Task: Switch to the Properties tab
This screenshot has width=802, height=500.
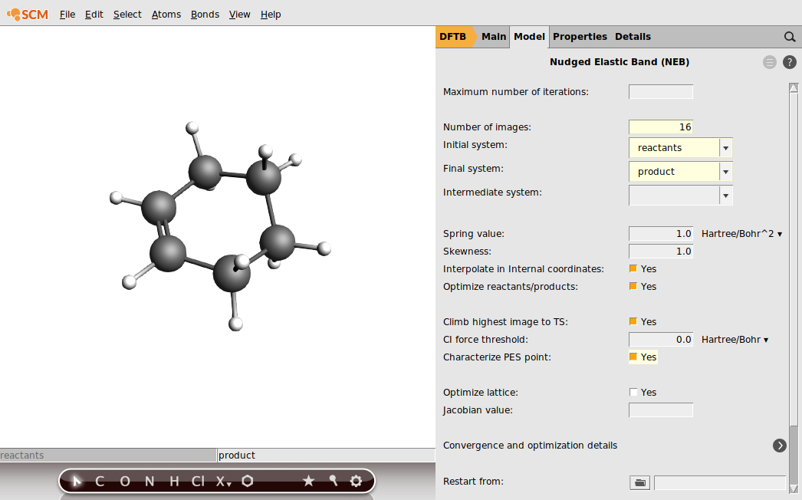Action: coord(580,37)
